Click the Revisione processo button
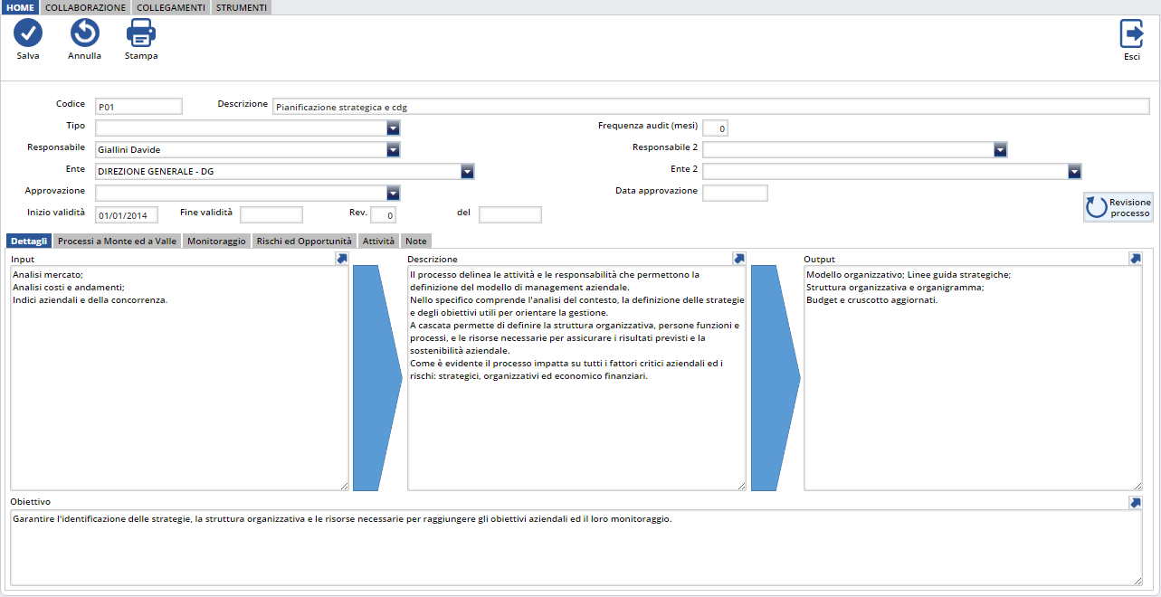This screenshot has width=1161, height=597. (1118, 207)
